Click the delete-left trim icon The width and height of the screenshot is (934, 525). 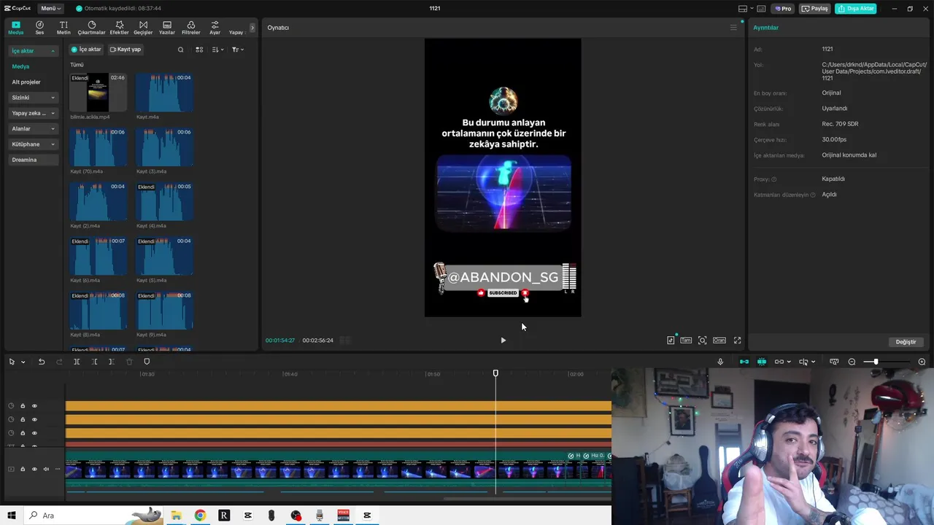[x=94, y=362]
